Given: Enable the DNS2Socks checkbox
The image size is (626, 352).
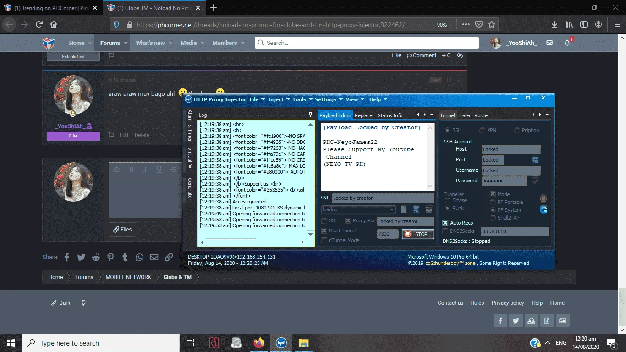Looking at the screenshot, I should click(x=445, y=231).
